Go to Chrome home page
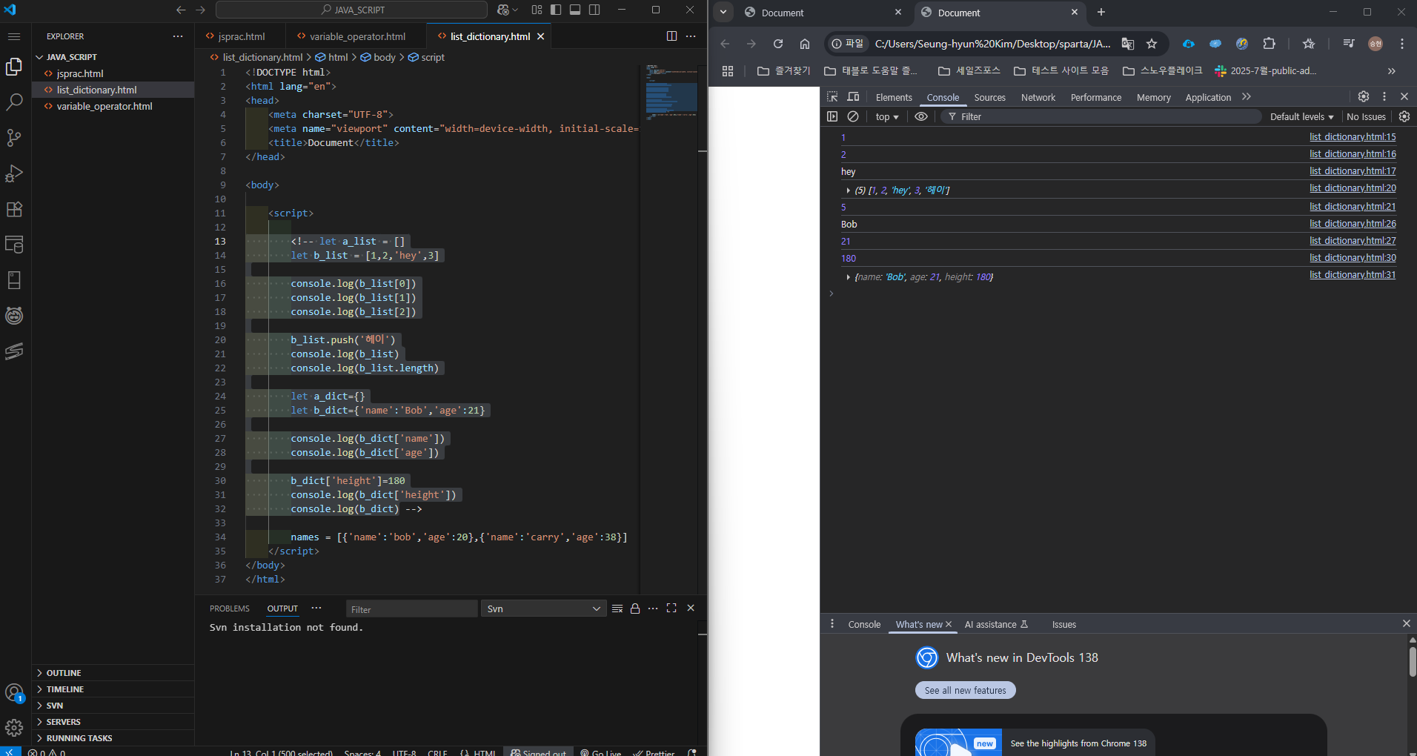 tap(805, 44)
